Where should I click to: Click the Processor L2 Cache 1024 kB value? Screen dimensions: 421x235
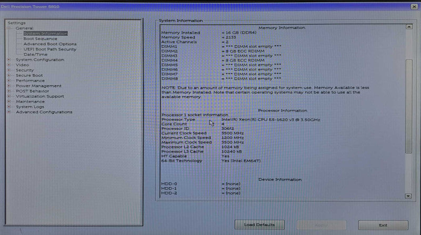(x=230, y=147)
